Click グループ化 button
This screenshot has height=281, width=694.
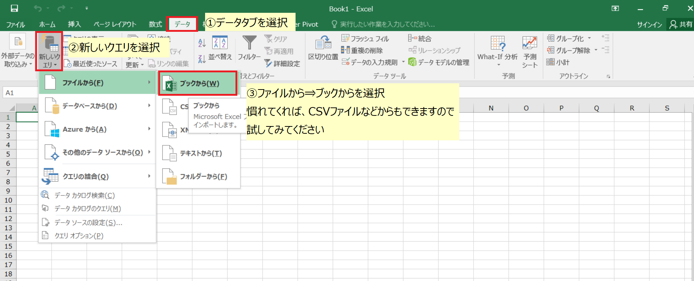pos(565,38)
